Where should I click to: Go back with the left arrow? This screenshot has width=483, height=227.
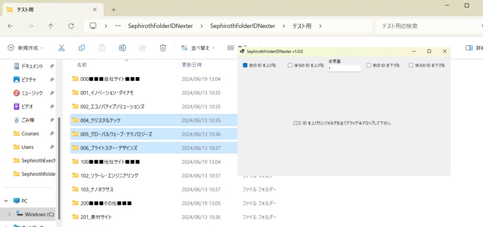10,26
